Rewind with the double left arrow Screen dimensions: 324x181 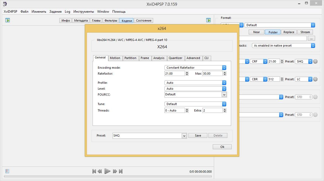pyautogui.click(x=100, y=171)
